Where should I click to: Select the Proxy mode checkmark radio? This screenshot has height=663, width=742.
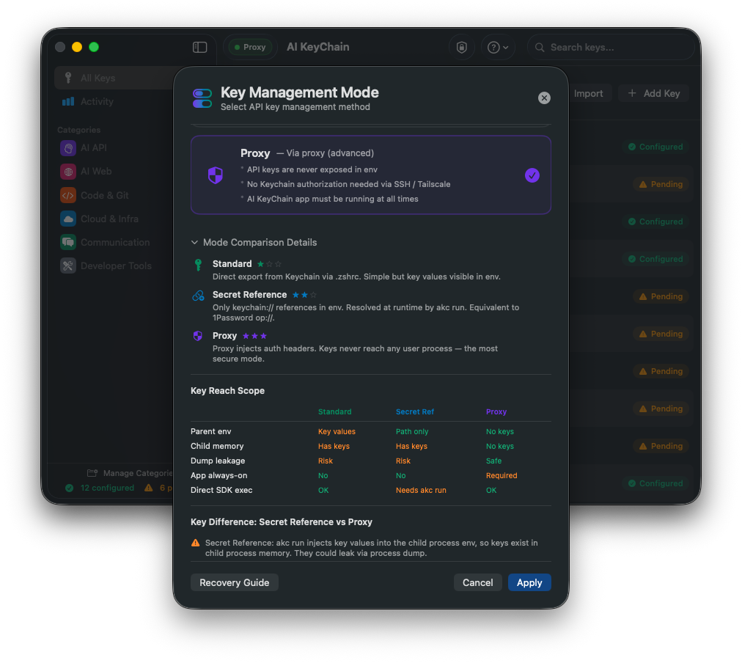click(x=532, y=175)
